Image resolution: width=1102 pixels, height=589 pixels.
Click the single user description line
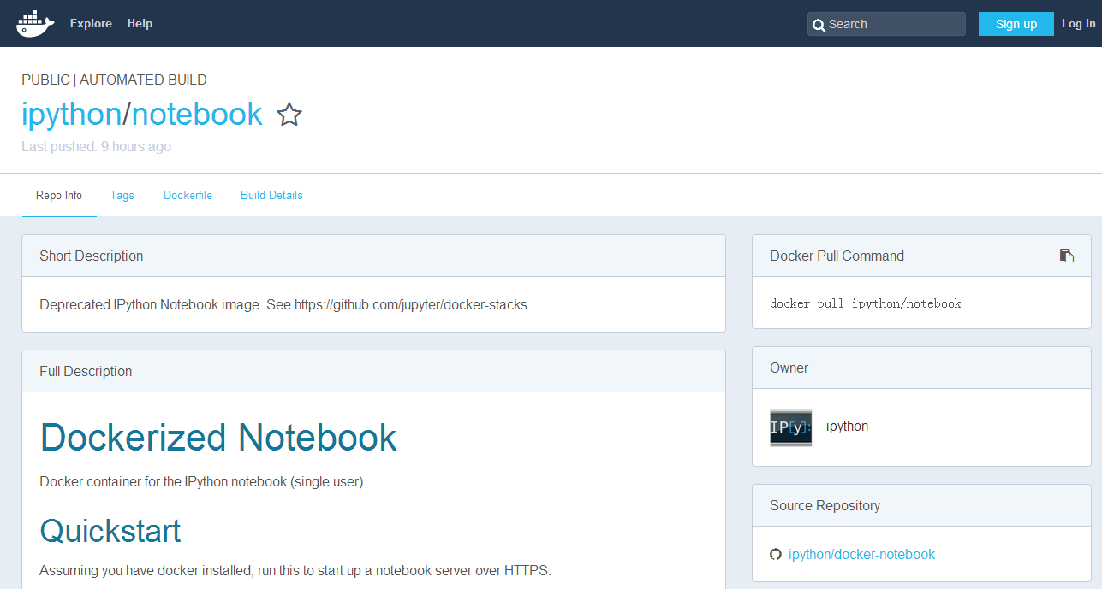pyautogui.click(x=203, y=481)
